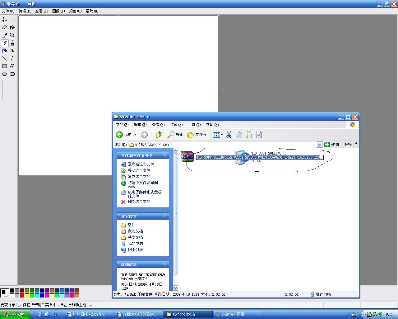
Task: Open Paint's 图像 menu
Action: (x=58, y=11)
